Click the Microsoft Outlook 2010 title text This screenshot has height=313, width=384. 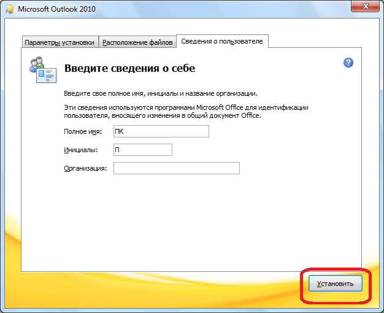[56, 9]
